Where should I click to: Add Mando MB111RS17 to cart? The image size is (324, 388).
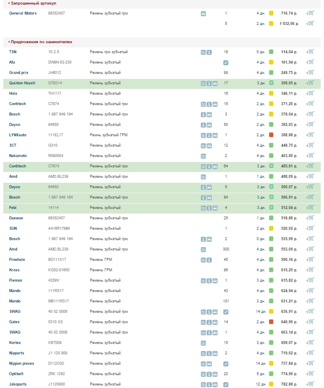(310, 301)
